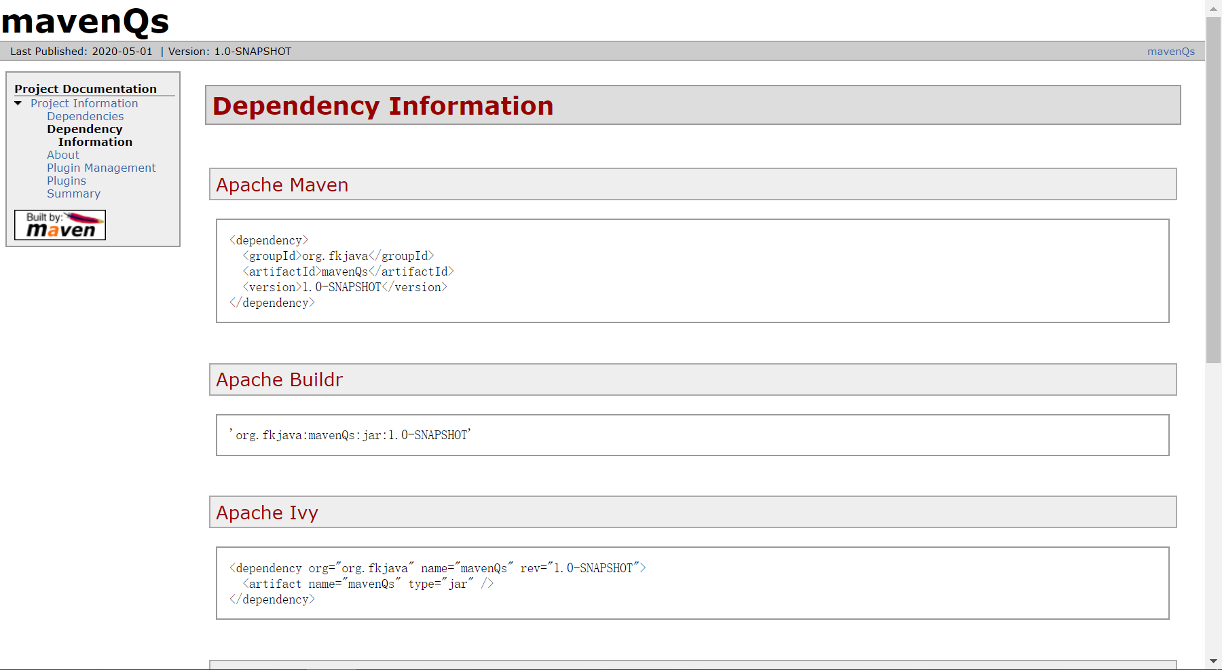The width and height of the screenshot is (1222, 670).
Task: Collapse the Project Information tree arrow
Action: point(18,103)
